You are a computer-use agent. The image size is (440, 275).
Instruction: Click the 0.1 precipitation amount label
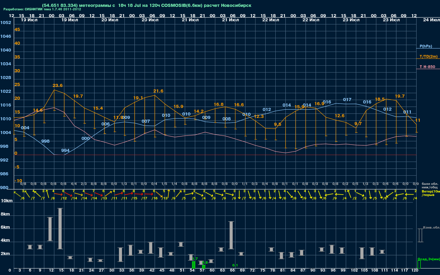235,265
